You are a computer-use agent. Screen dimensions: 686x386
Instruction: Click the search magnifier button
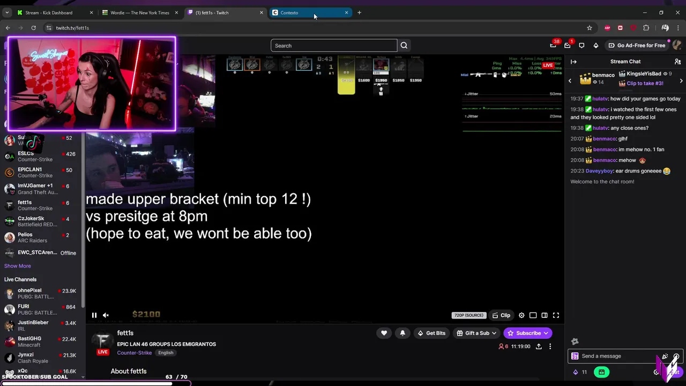(404, 46)
